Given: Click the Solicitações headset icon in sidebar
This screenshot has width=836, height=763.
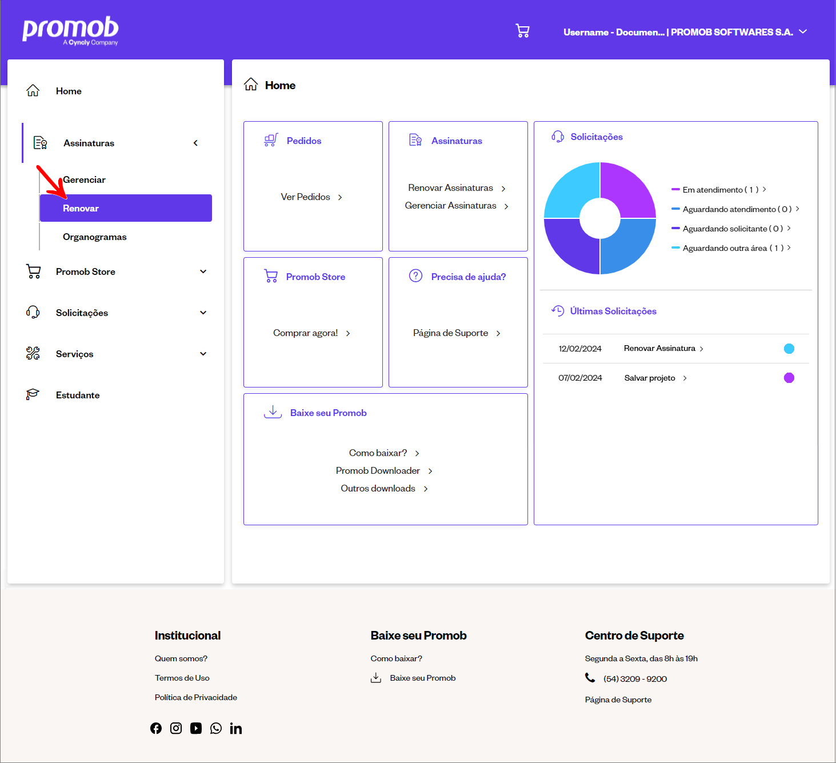Looking at the screenshot, I should pyautogui.click(x=33, y=313).
